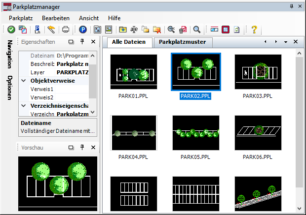Open the tab list dropdown arrow
Screen dimensions: 306x215
[286, 42]
